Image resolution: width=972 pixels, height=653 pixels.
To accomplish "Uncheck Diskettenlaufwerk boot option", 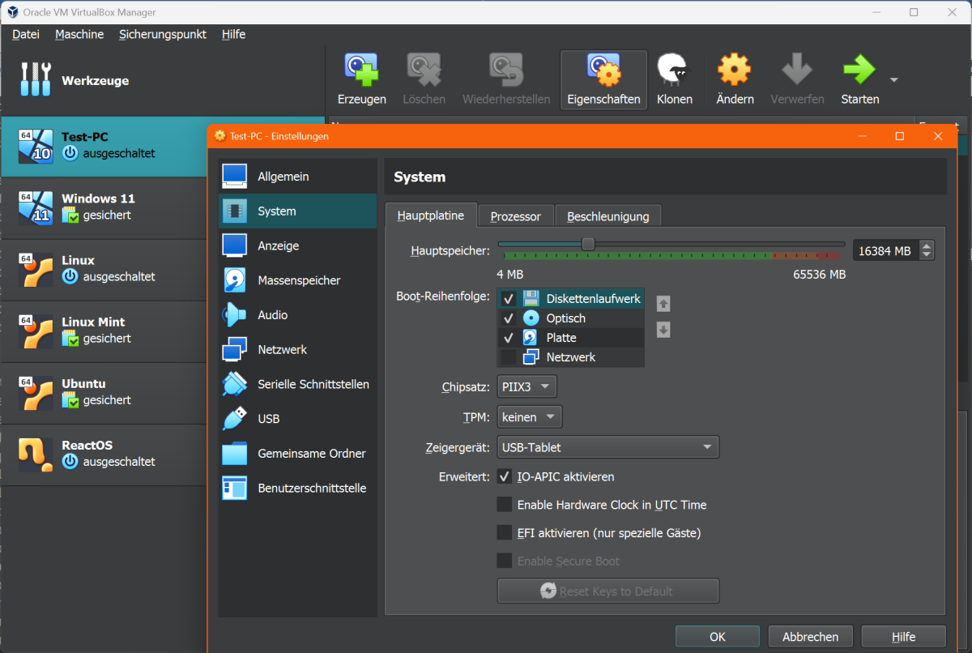I will click(x=509, y=299).
